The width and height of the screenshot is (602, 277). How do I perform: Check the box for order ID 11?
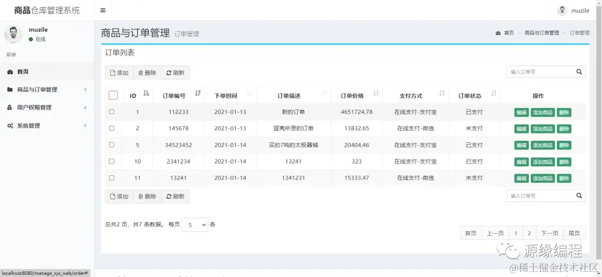coord(111,178)
